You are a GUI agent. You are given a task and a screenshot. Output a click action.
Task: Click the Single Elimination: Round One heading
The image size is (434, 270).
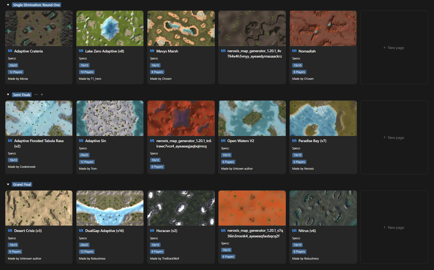(x=36, y=5)
